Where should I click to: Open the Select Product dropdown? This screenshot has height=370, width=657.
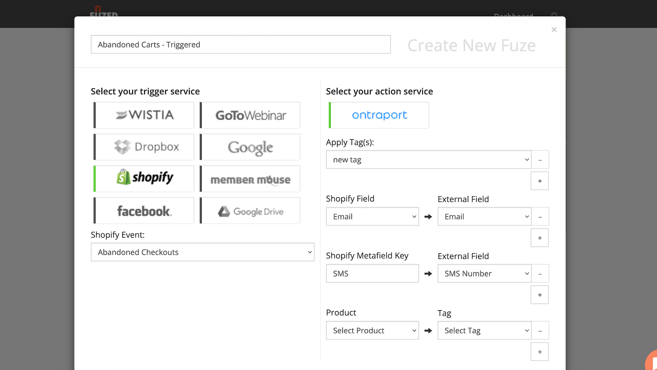pos(372,330)
